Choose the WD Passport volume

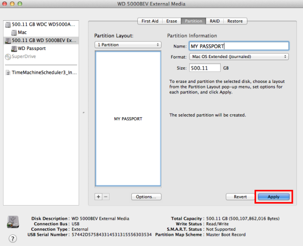(x=31, y=48)
